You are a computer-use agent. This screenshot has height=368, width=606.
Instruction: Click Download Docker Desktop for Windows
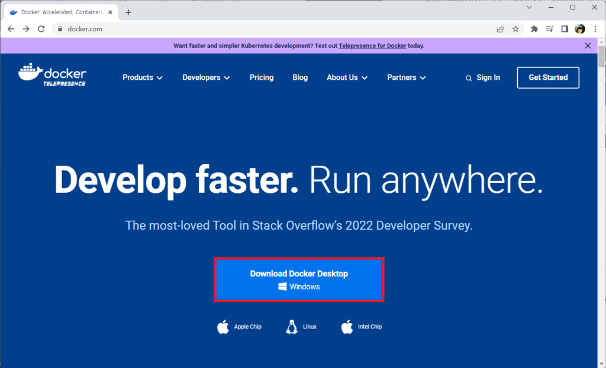pyautogui.click(x=299, y=280)
